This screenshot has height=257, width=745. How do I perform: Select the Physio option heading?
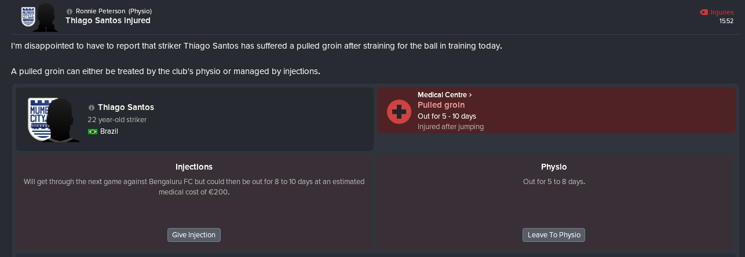click(x=554, y=167)
